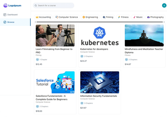
Task: Filter by Music category
Action: [138, 17]
